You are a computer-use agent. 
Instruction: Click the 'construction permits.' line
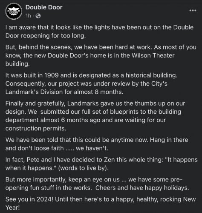point(36,128)
